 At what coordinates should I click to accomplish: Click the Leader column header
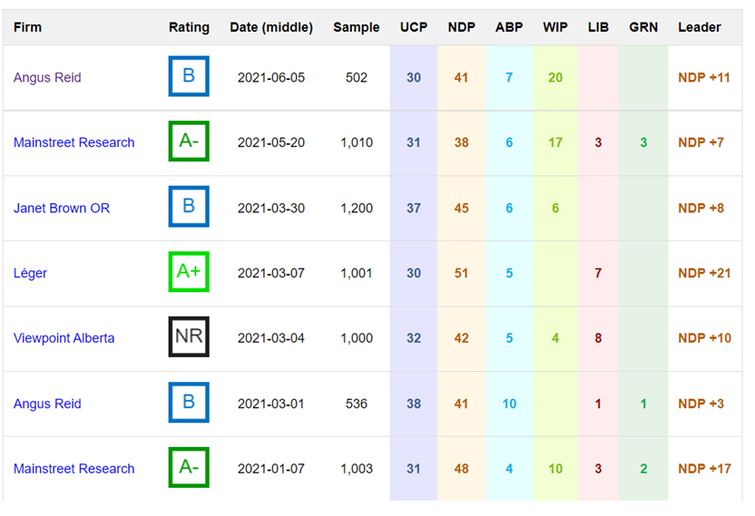tap(701, 27)
